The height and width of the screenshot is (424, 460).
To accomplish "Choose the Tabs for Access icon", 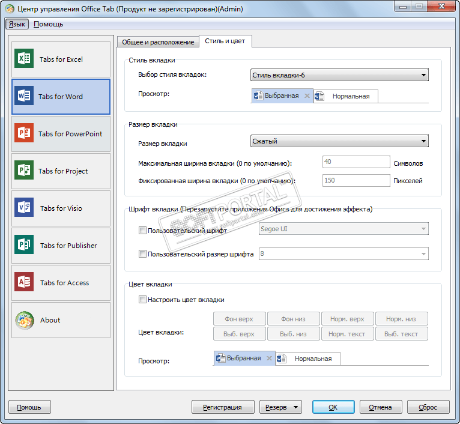I will [x=24, y=282].
